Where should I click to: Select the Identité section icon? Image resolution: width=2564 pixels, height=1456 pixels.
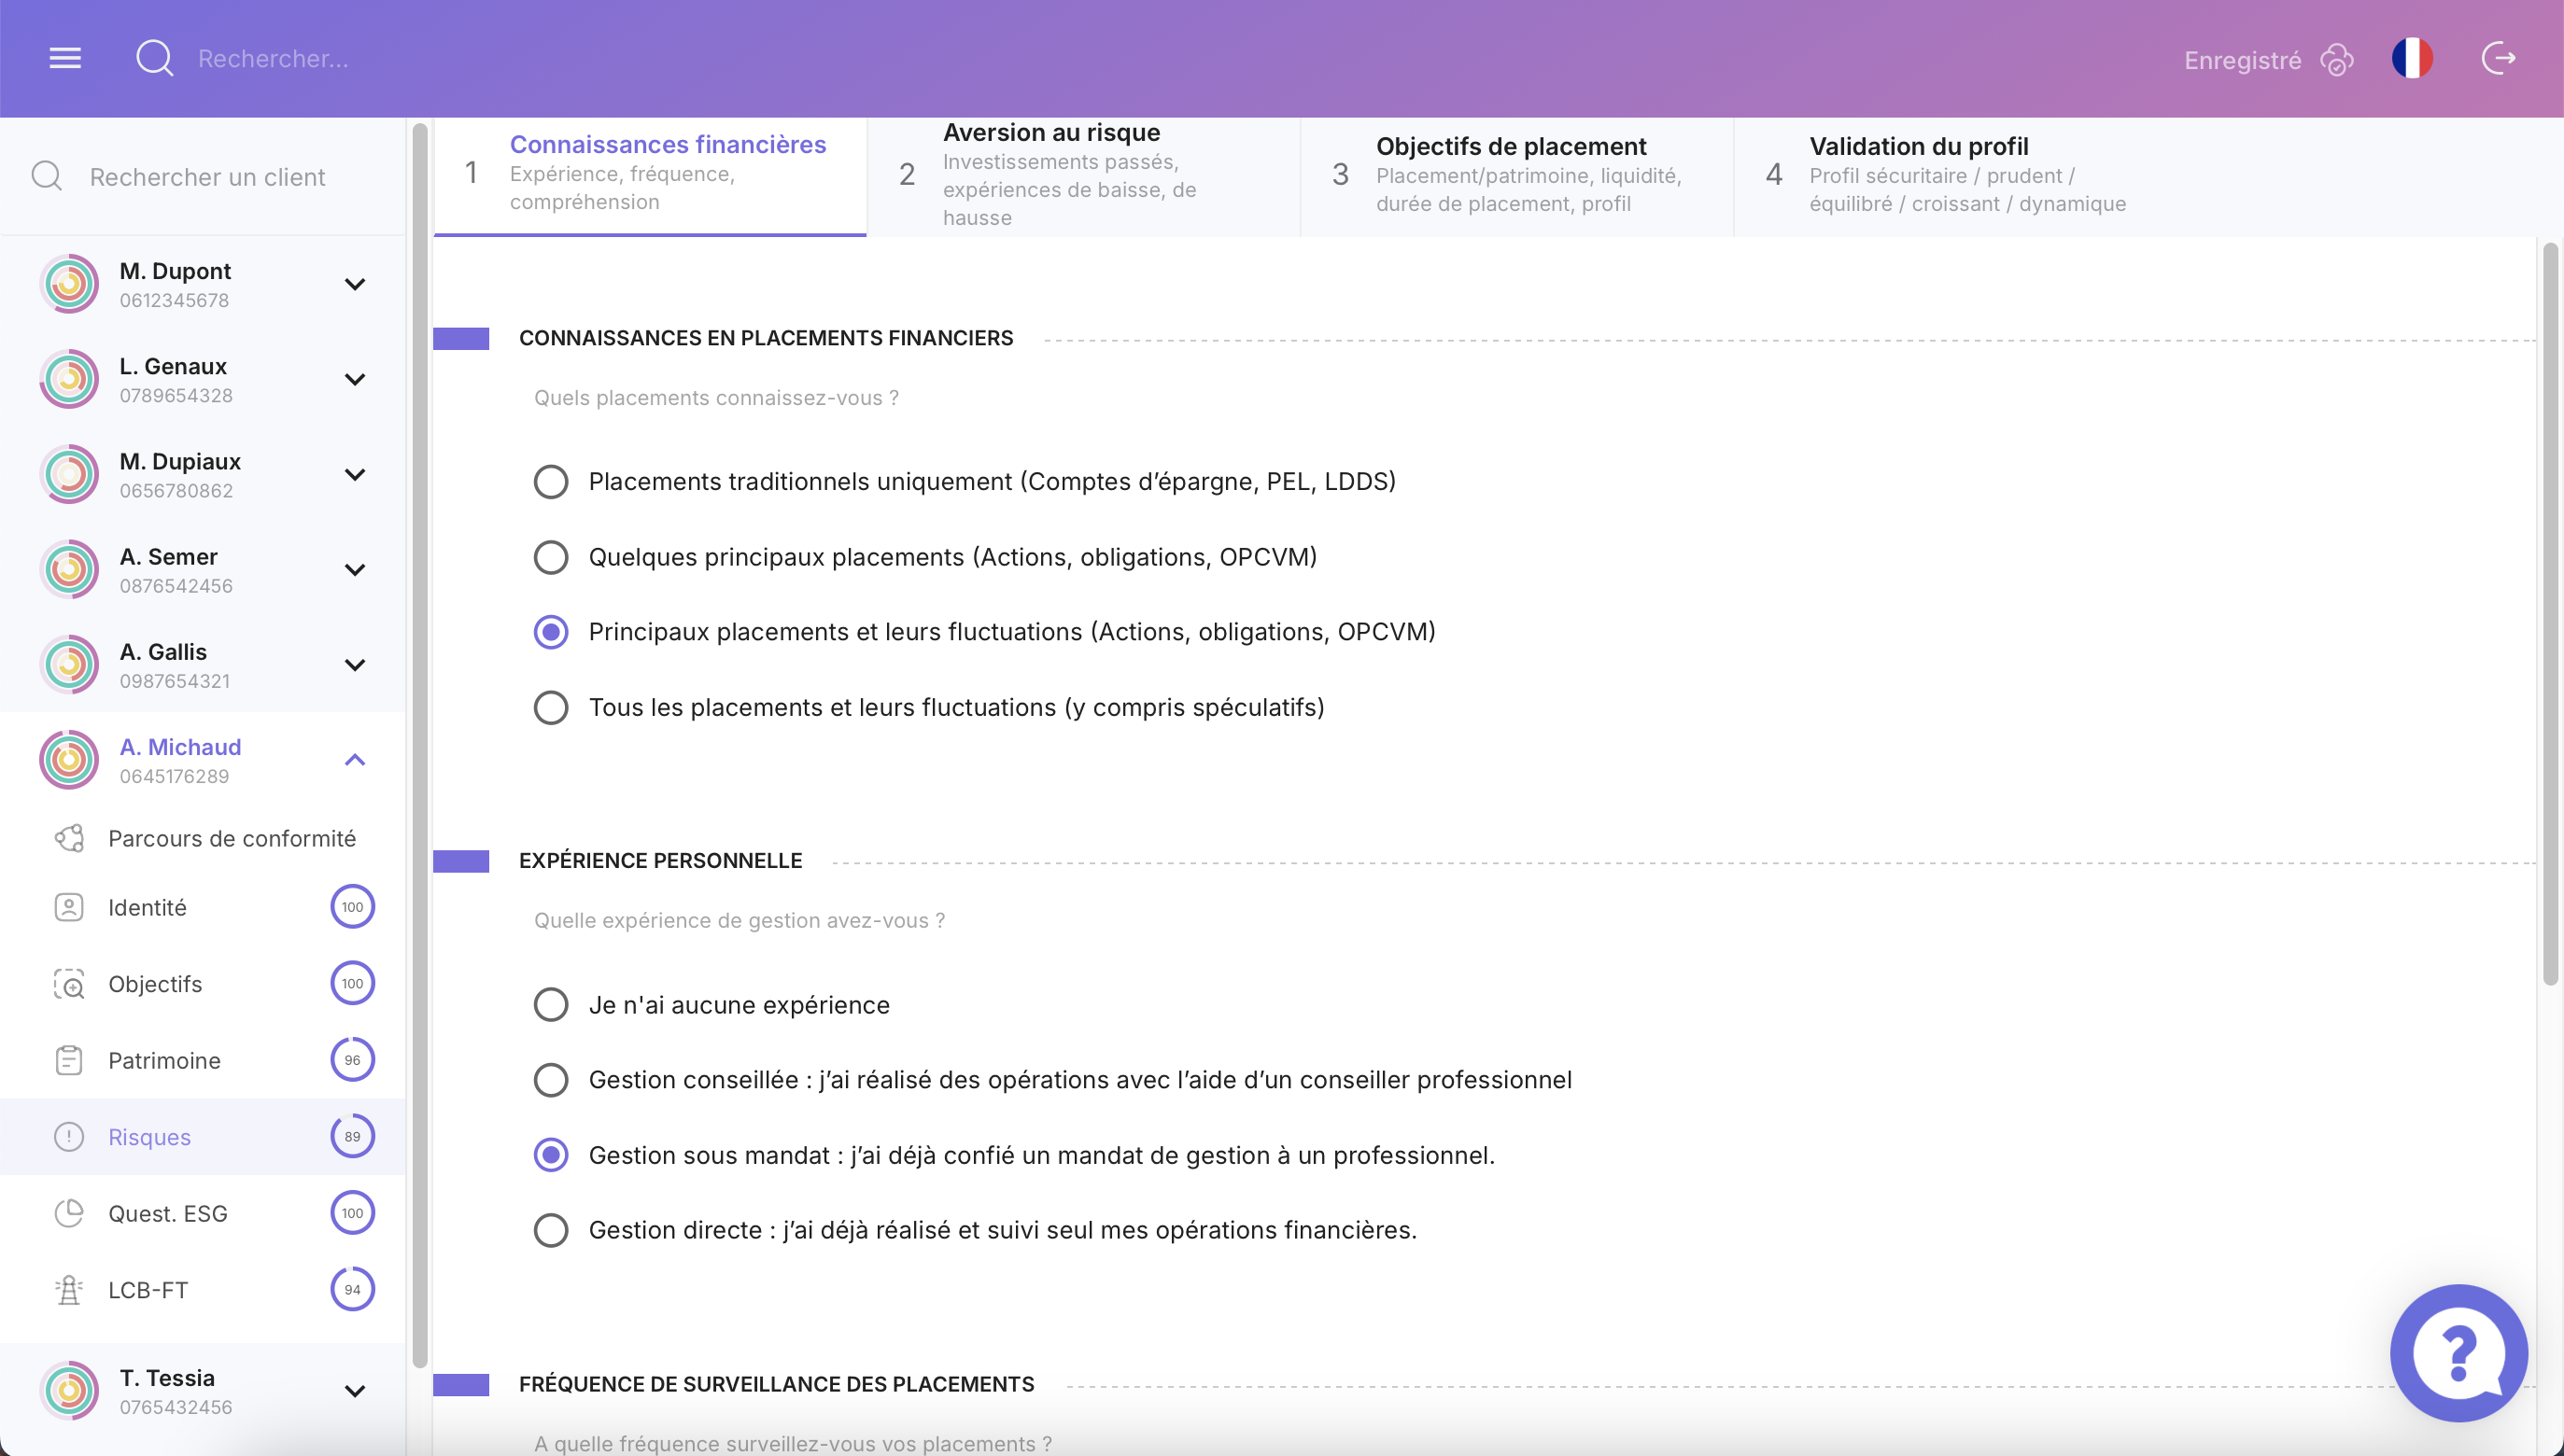[68, 907]
